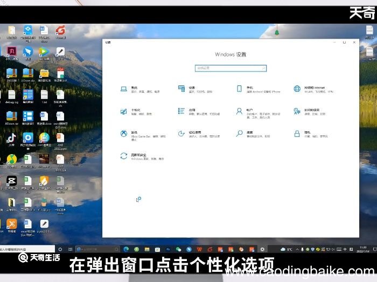Select the JJDown.rar archive on desktop
The width and height of the screenshot is (377, 282).
(11, 118)
